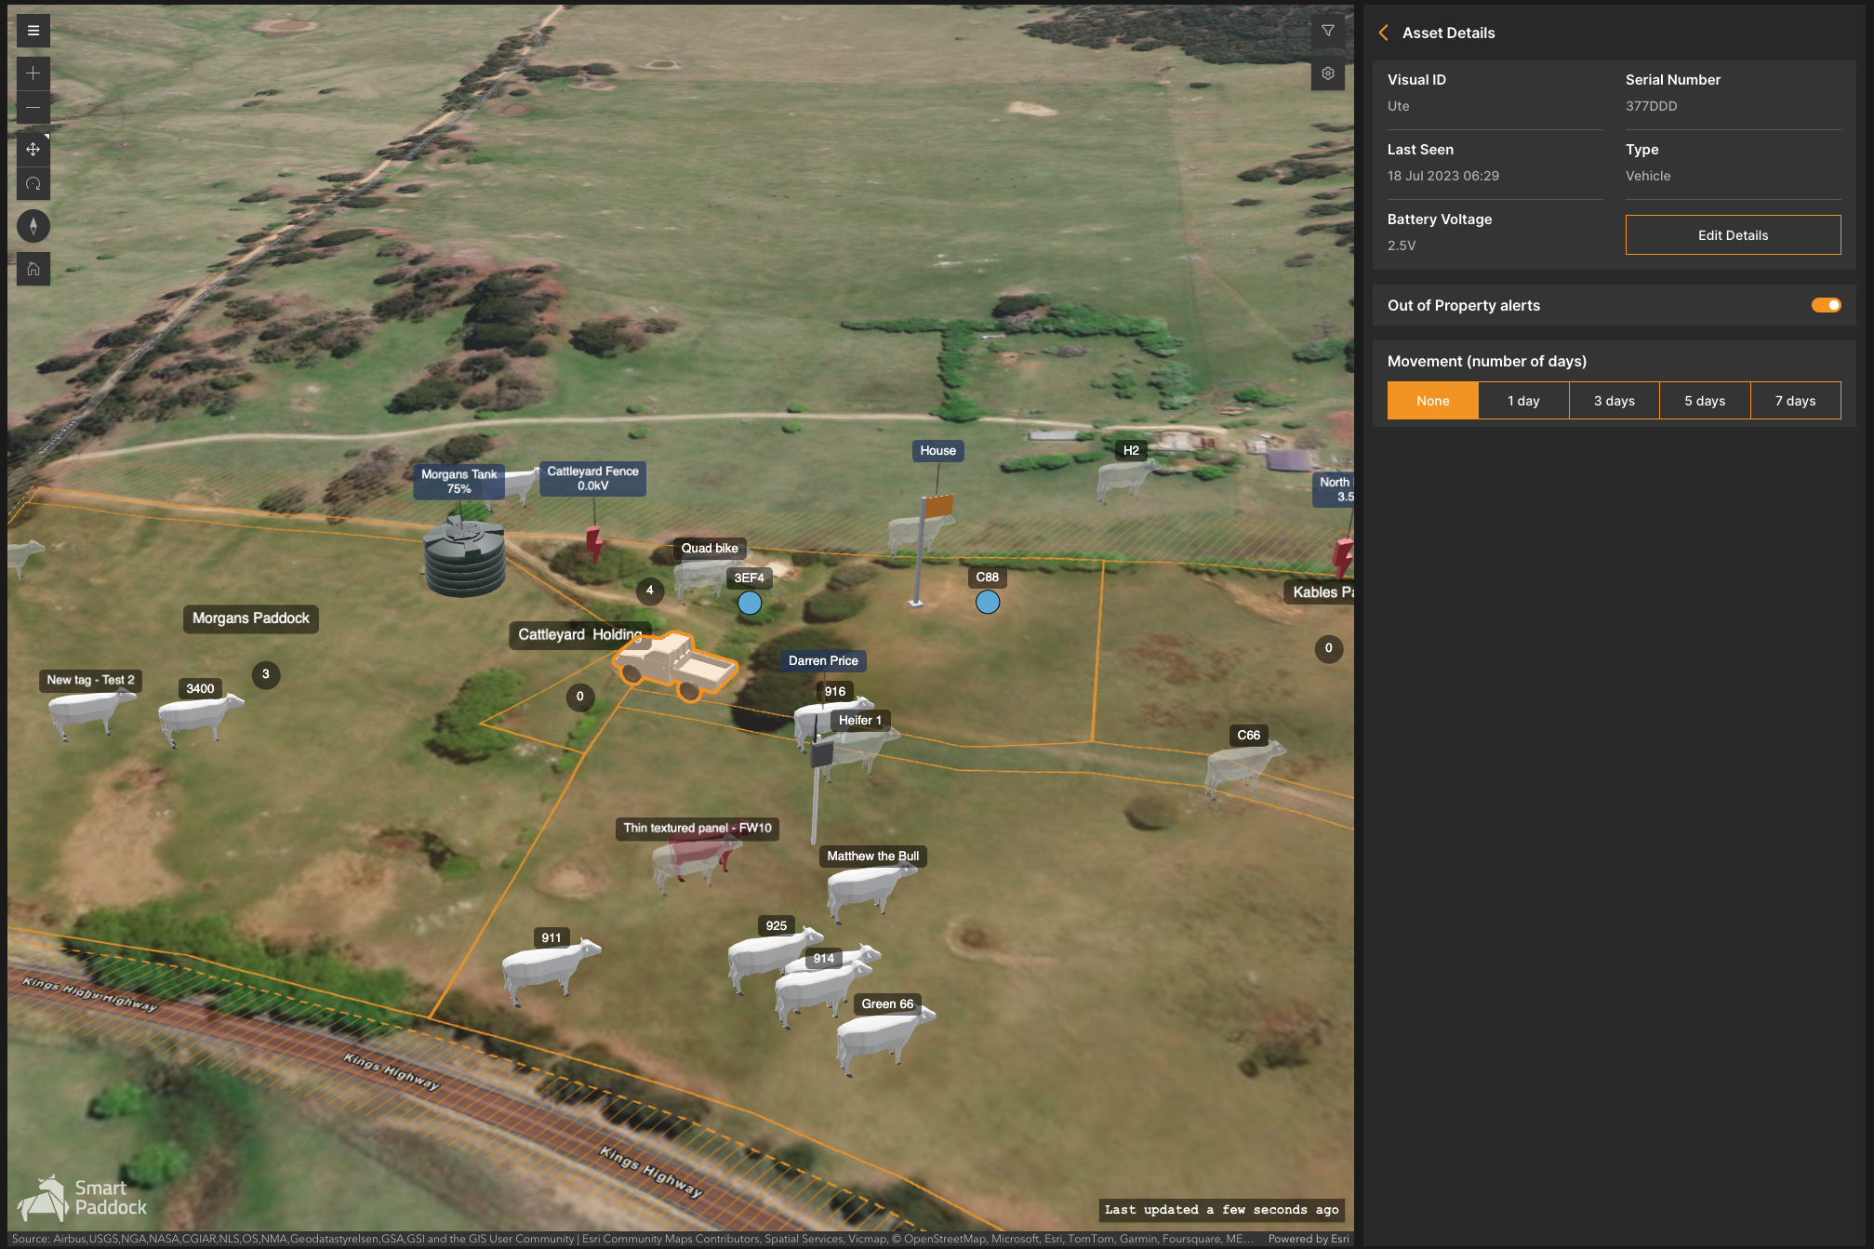1874x1249 pixels.
Task: Select the Morgans Tank marker
Action: pyautogui.click(x=459, y=481)
